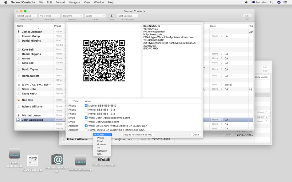Launch AddressBookAid.app from the desktop
The width and height of the screenshot is (292, 182).
point(57,160)
